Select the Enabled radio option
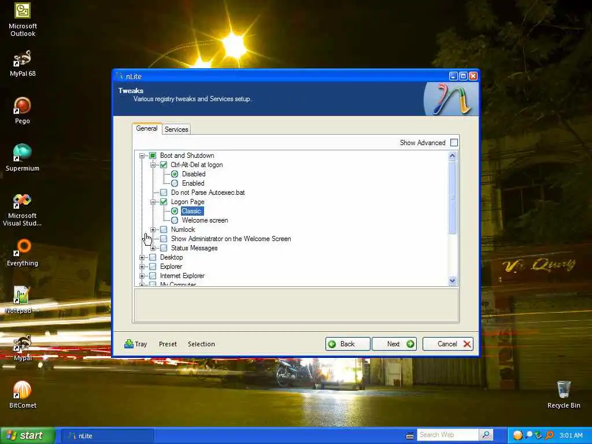Viewport: 592px width, 444px height. 175,183
